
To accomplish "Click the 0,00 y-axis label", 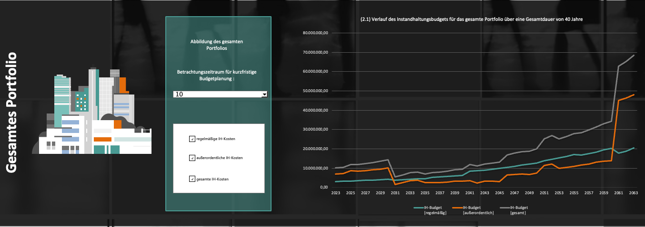I will click(324, 187).
